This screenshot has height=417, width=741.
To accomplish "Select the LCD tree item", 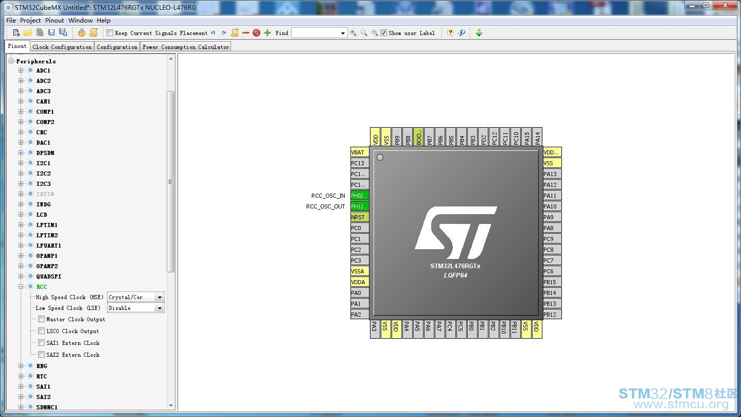I will click(42, 215).
